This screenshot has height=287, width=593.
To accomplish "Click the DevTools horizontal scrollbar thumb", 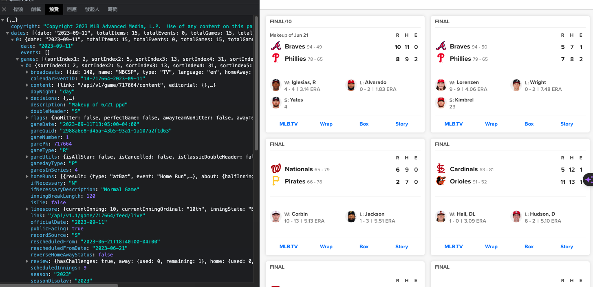I will click(59, 285).
